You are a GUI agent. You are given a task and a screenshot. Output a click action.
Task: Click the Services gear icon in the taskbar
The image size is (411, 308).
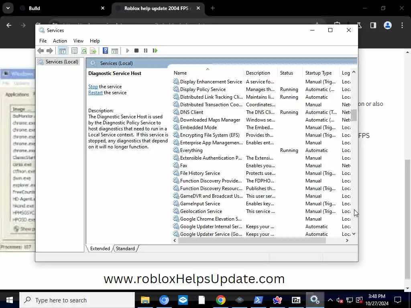tap(315, 300)
